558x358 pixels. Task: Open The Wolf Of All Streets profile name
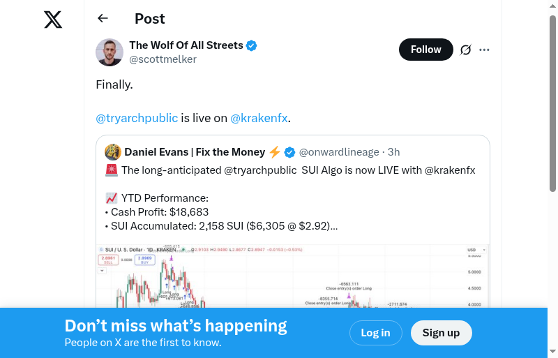click(186, 45)
